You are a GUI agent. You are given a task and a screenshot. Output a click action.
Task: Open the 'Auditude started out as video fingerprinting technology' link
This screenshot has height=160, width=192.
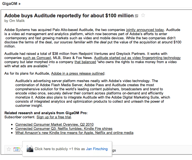pyautogui.click(x=137, y=58)
